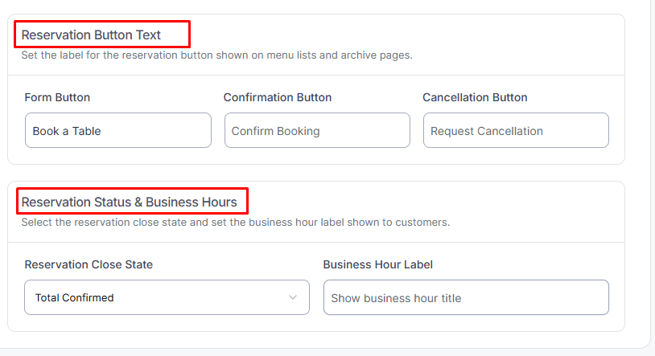This screenshot has height=356, width=655.
Task: Select the Request Cancellation input box
Action: tap(516, 130)
